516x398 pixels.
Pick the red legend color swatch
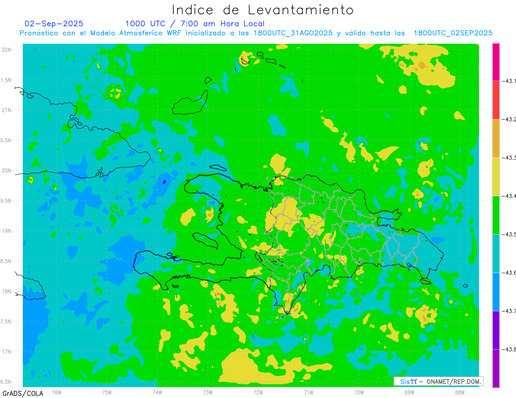coord(496,100)
